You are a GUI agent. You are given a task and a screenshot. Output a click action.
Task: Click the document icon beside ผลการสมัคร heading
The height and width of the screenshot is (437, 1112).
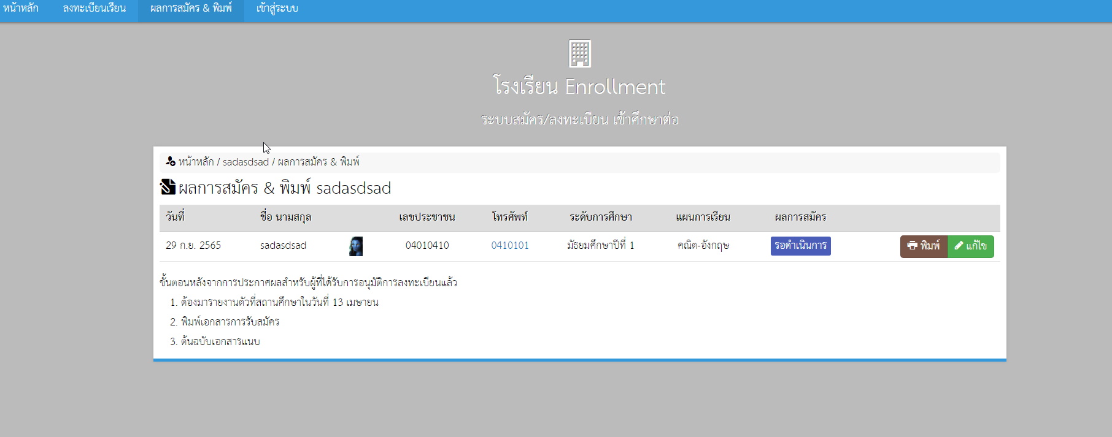pyautogui.click(x=168, y=187)
